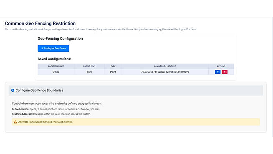Click the Configure Geo-Fence Boundaries title
This screenshot has height=154, width=273.
[x=39, y=90]
